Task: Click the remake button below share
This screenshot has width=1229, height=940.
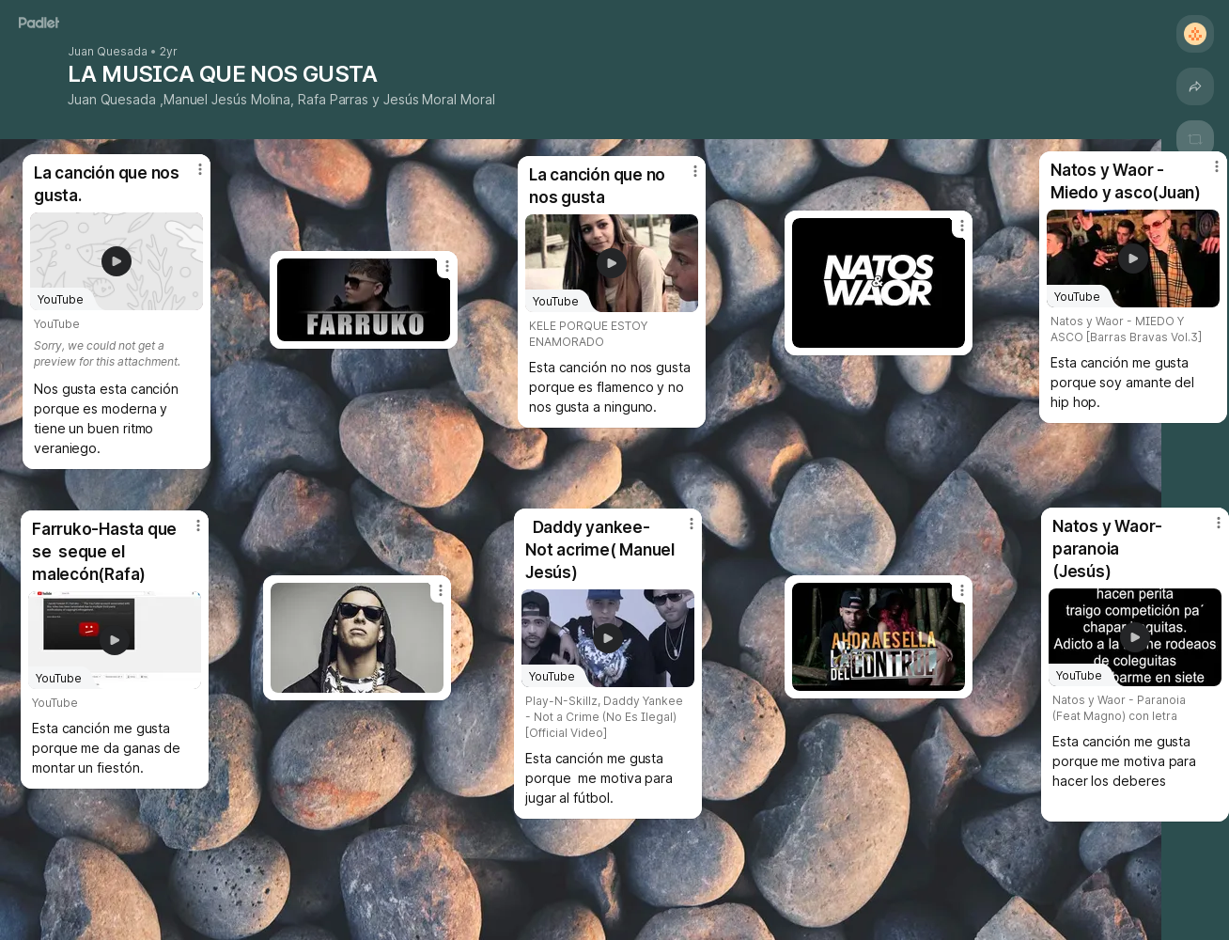Action: click(x=1195, y=138)
